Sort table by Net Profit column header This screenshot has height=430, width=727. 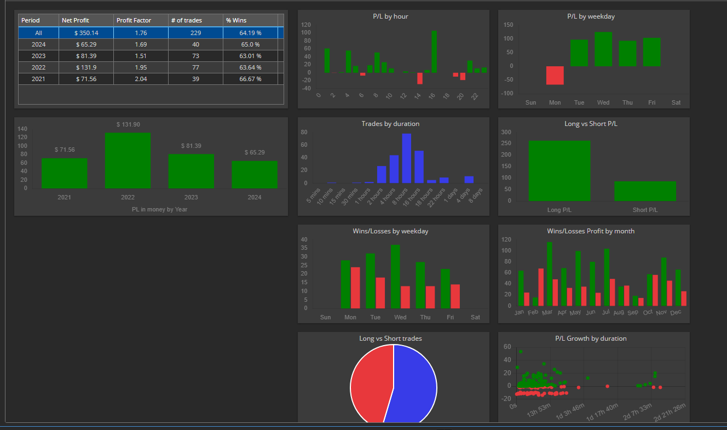pyautogui.click(x=86, y=20)
